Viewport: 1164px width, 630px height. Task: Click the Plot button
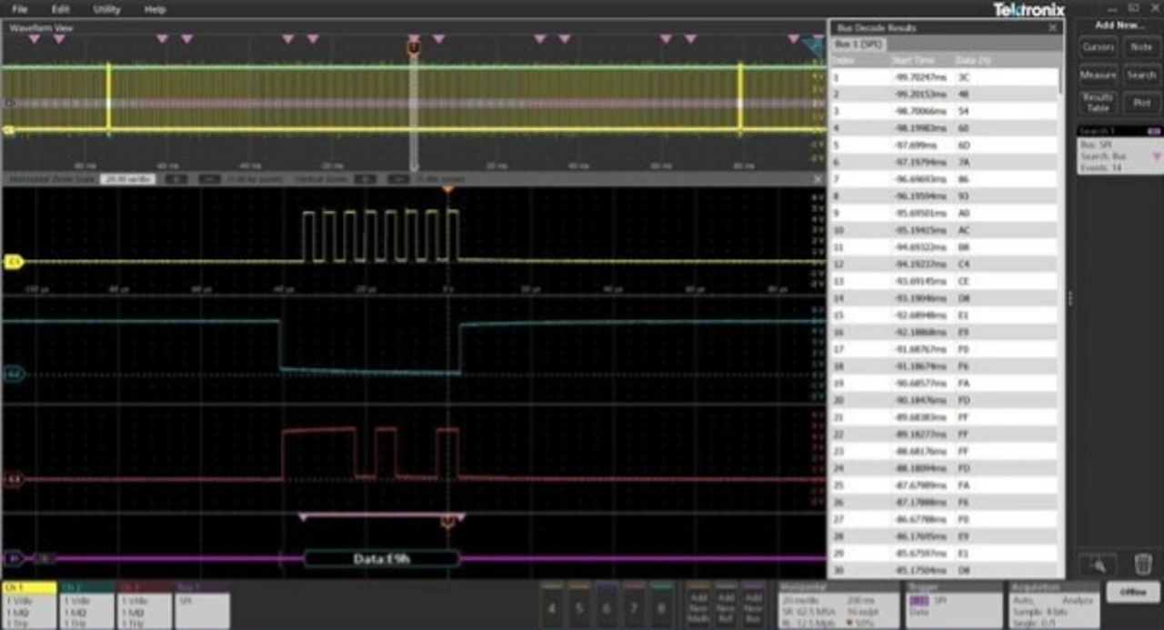click(x=1141, y=103)
